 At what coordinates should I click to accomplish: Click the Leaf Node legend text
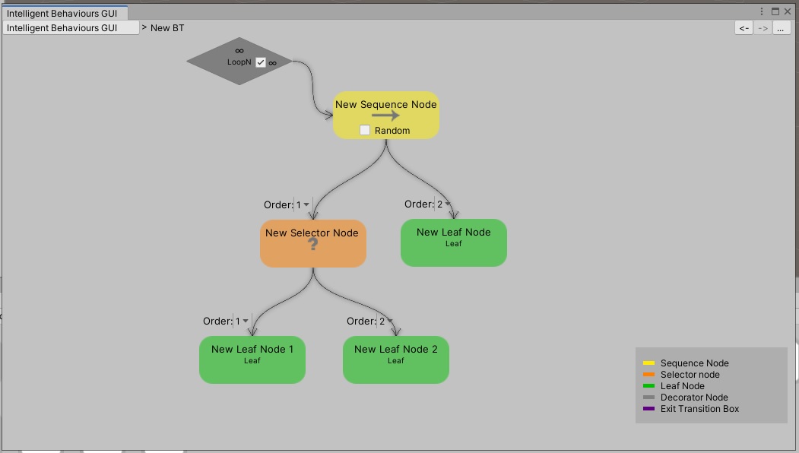point(683,386)
